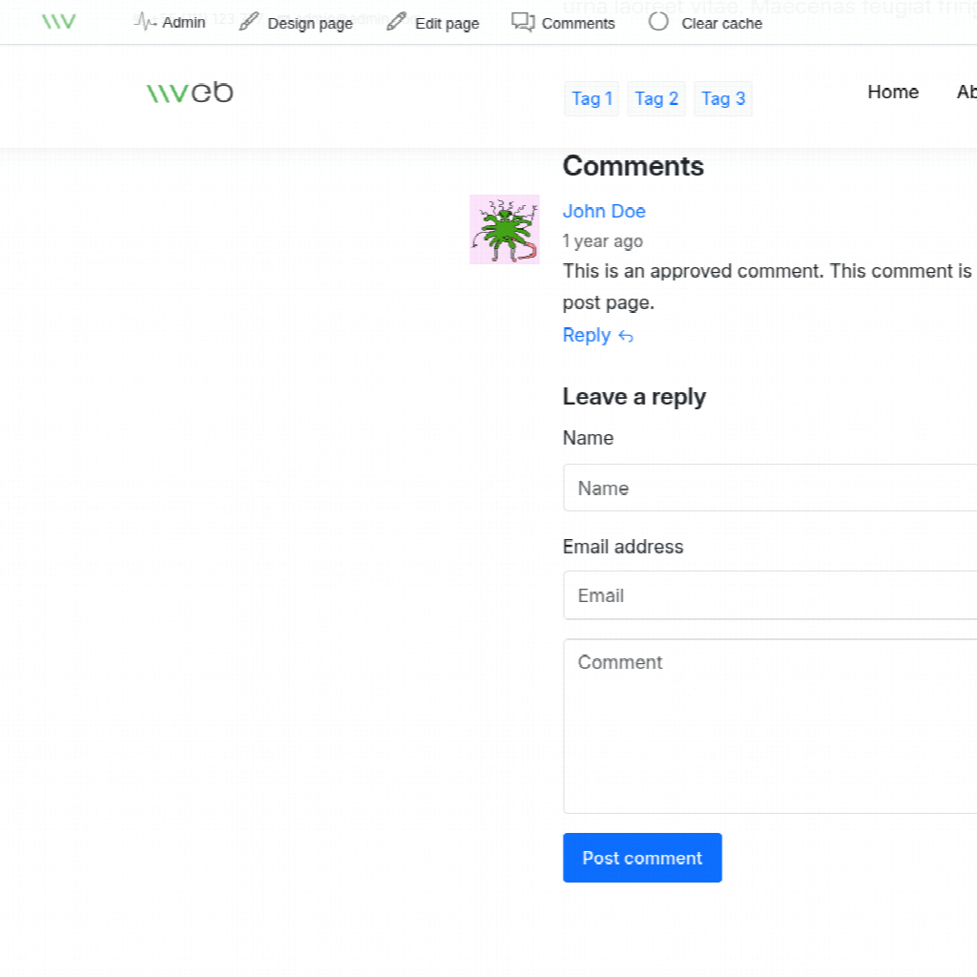Open Design page from the admin bar
Screen dimensions: 977x977
[309, 23]
